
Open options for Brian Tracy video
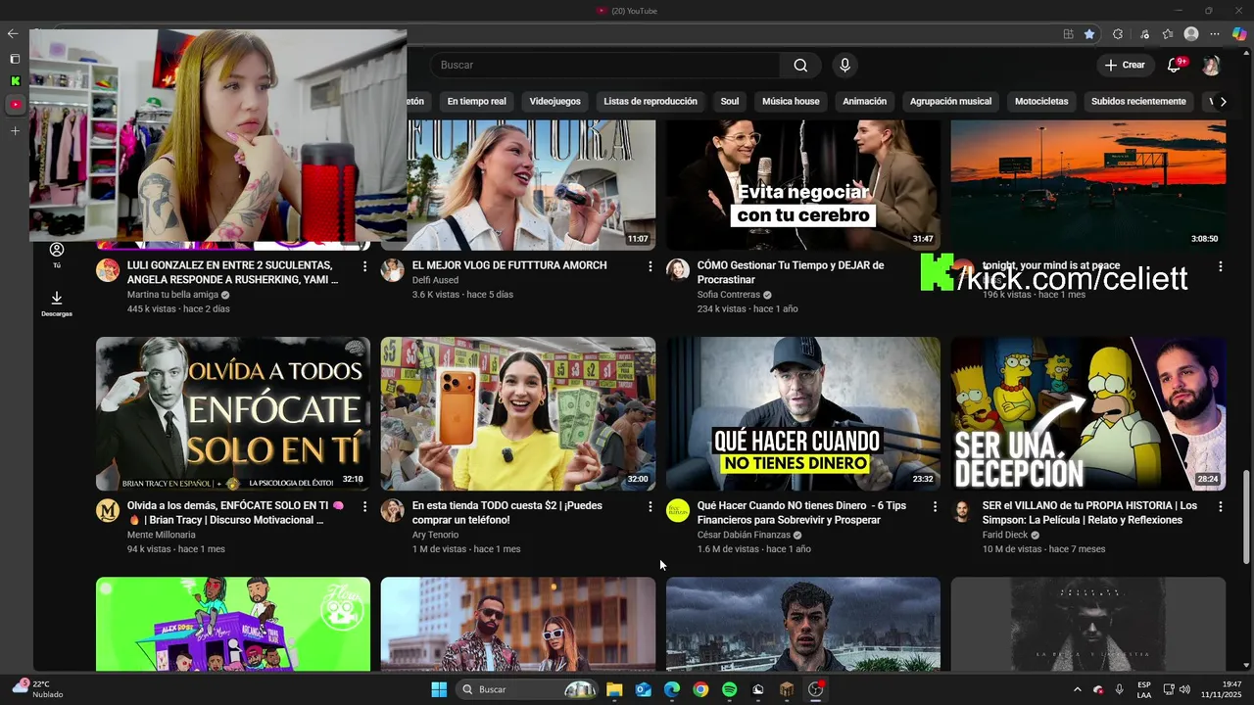pos(364,506)
